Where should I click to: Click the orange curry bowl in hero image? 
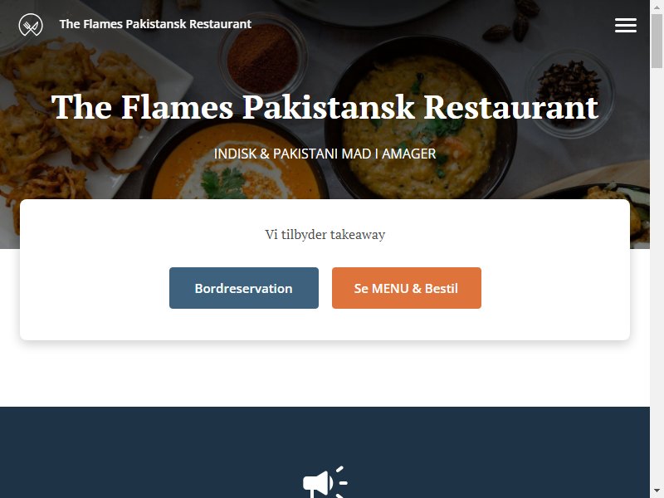237,165
